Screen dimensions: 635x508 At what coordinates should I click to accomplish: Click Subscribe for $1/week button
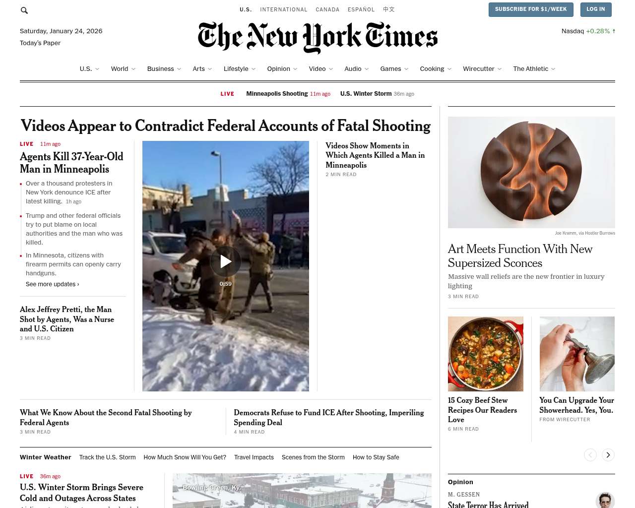coord(531,9)
